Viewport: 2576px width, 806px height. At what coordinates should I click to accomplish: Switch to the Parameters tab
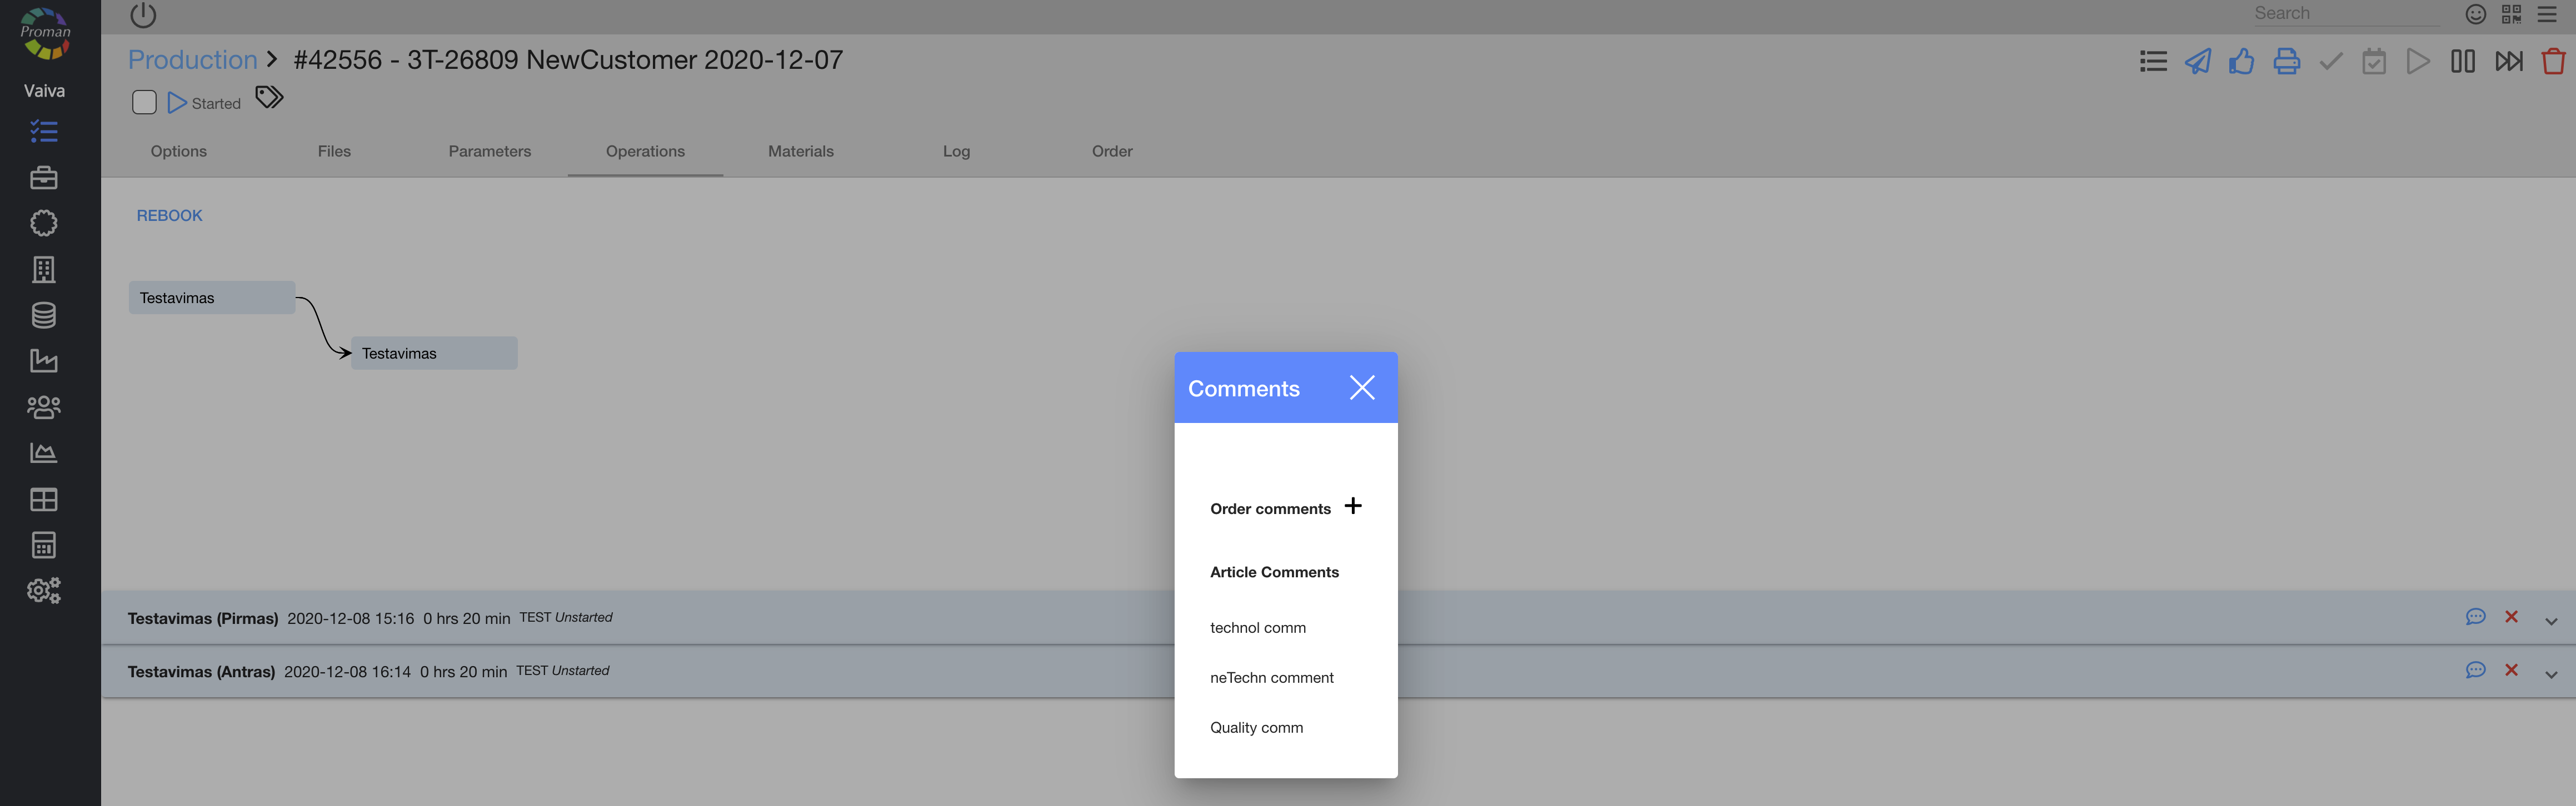[x=489, y=152]
